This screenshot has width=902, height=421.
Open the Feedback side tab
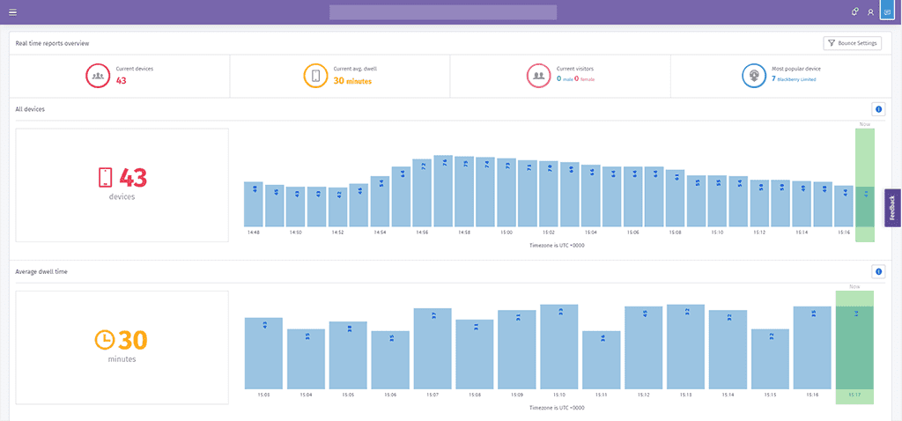(x=892, y=208)
